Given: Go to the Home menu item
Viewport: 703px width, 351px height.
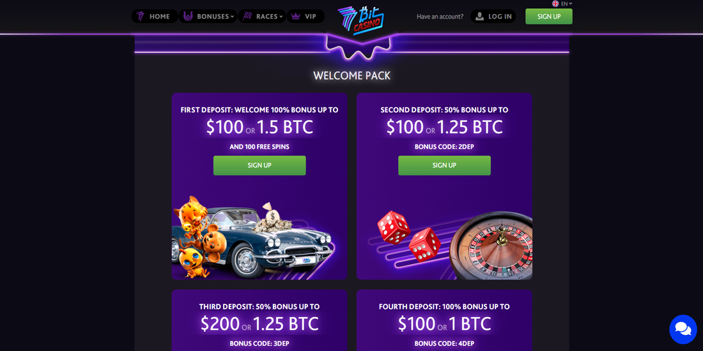Looking at the screenshot, I should pyautogui.click(x=155, y=17).
